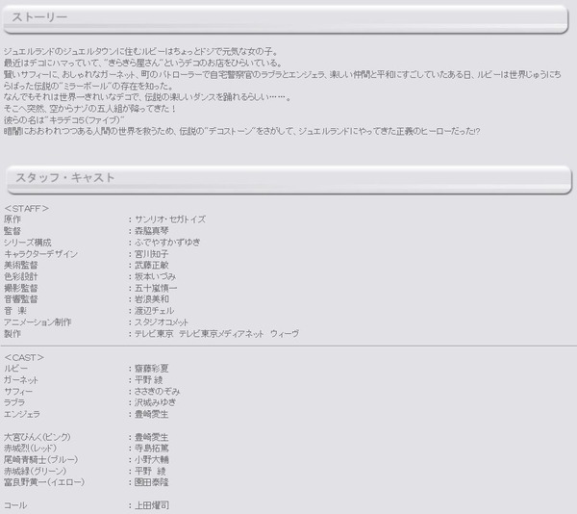Select the voice actor ささきのぞみ
This screenshot has width=577, height=514.
(x=157, y=391)
